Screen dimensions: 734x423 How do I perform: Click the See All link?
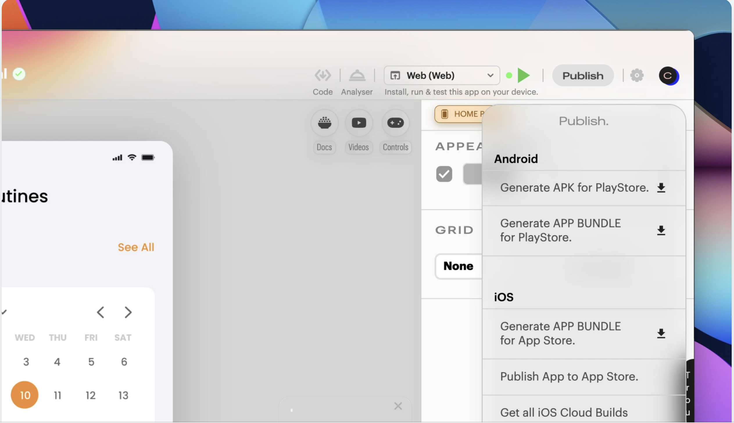tap(136, 247)
